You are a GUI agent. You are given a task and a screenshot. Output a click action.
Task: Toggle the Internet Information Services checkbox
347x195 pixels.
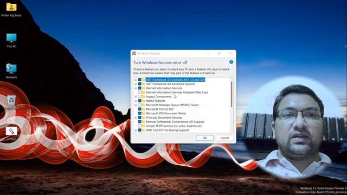coord(140,88)
